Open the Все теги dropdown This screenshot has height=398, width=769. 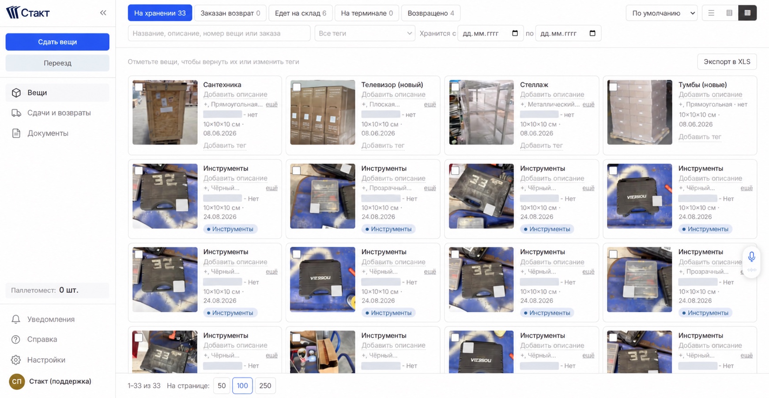365,33
